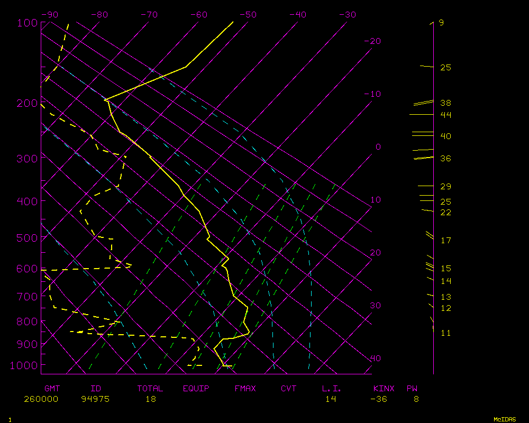Select the wind speed value 44

pos(445,115)
